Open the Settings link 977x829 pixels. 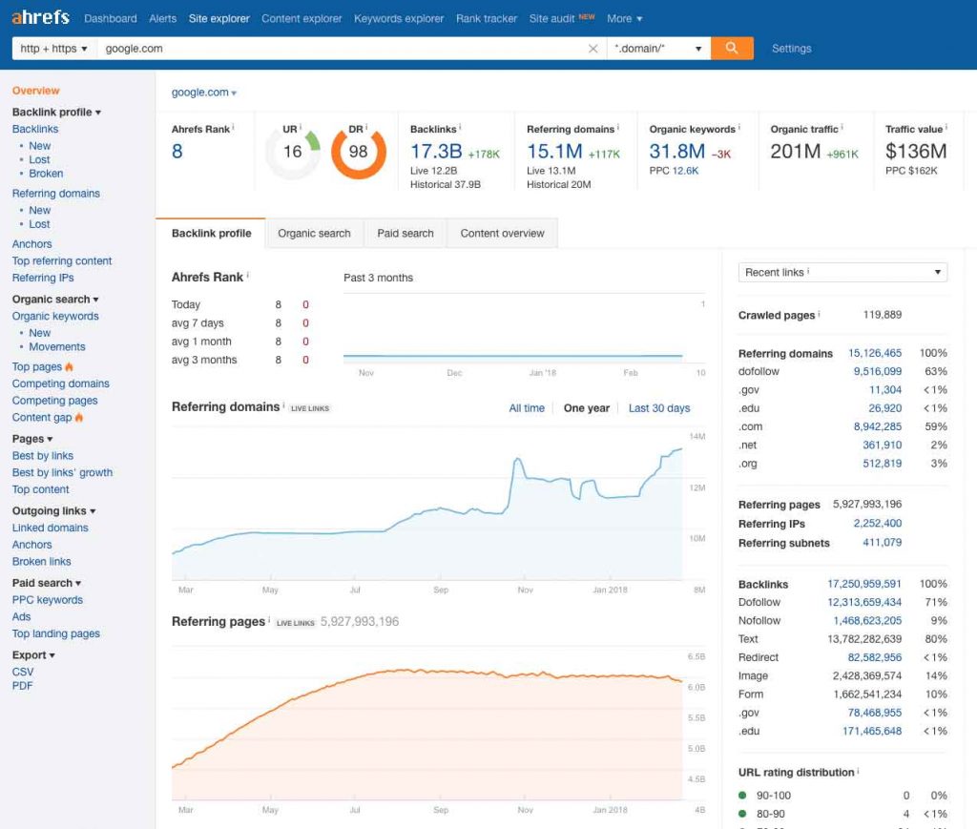tap(791, 49)
